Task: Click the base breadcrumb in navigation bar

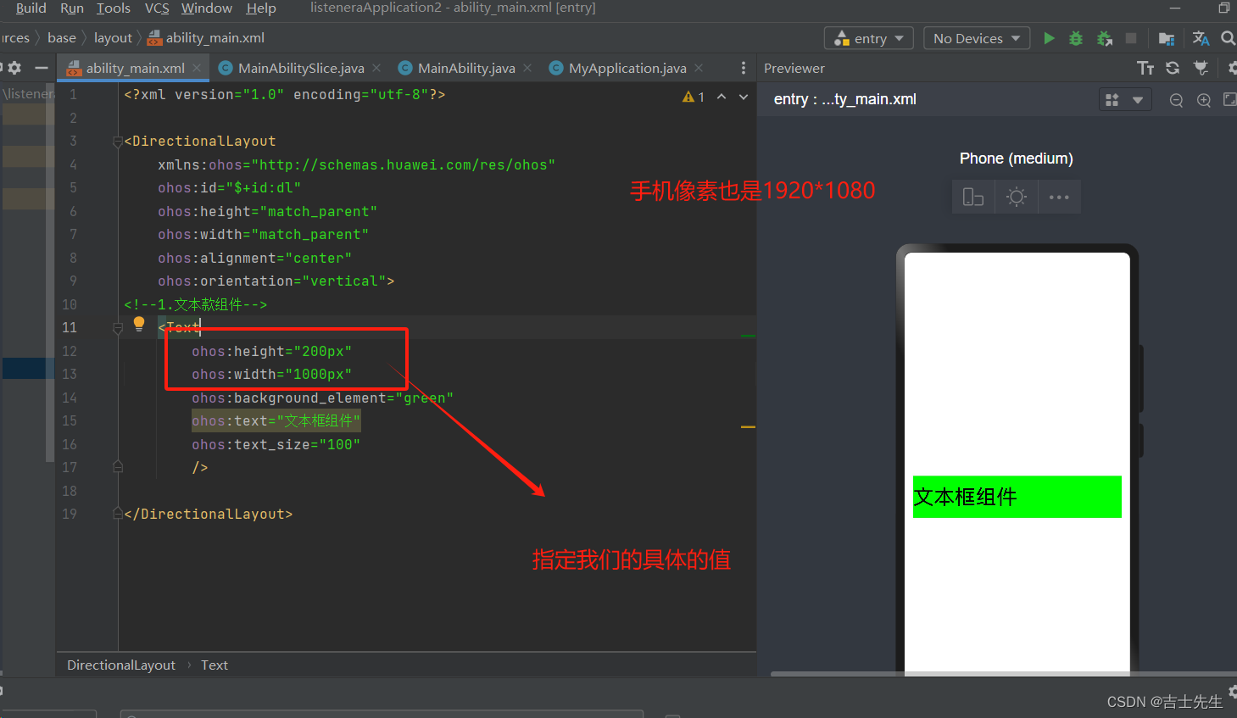Action: [62, 38]
